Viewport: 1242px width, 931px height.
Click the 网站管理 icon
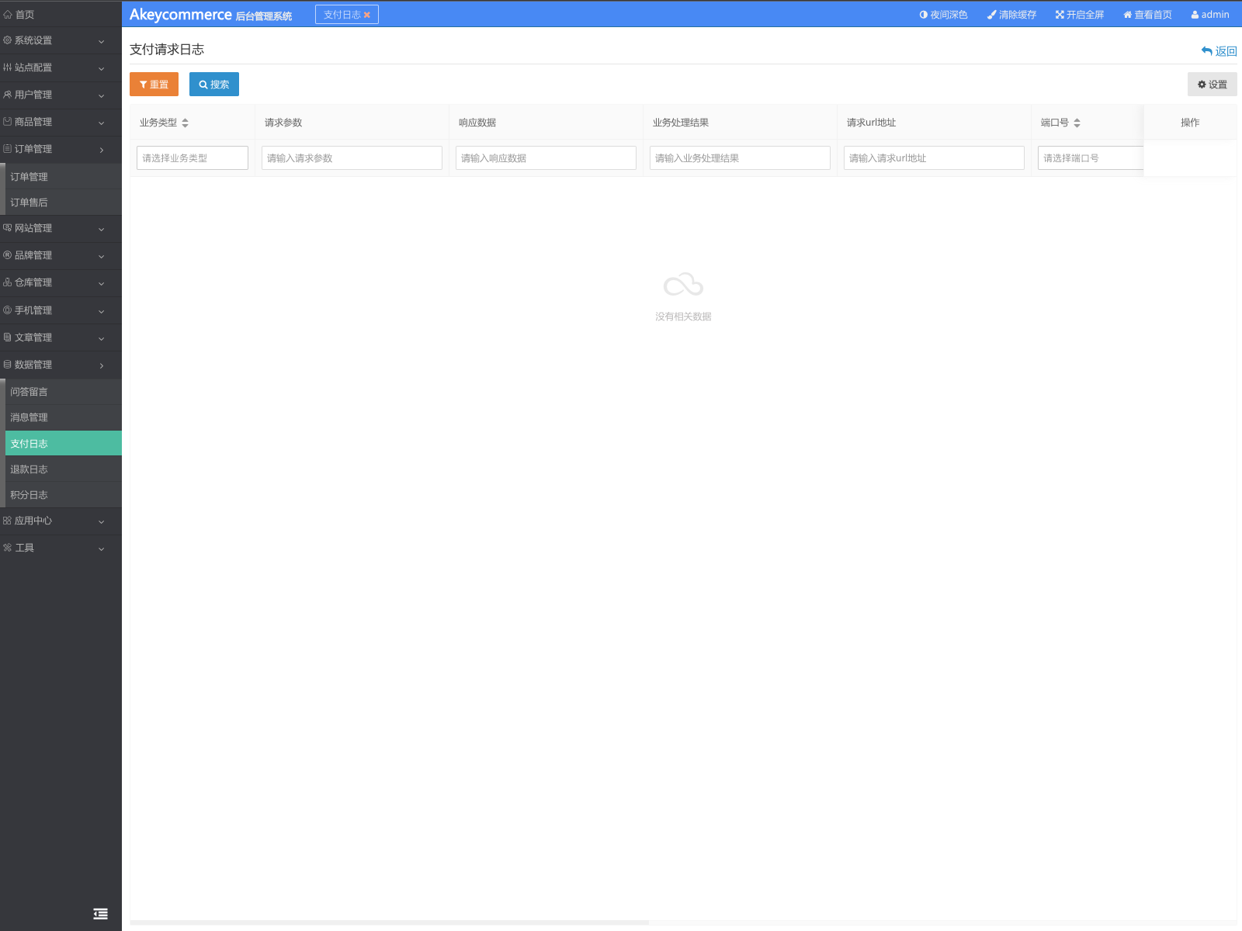pos(7,228)
